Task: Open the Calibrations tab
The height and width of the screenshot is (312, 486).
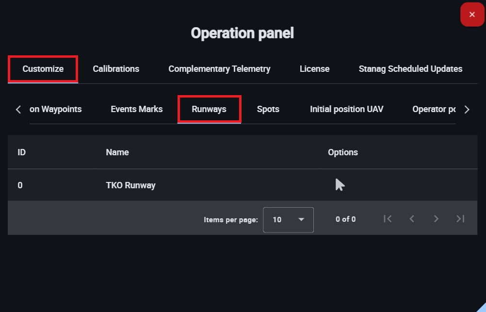Action: (x=116, y=69)
